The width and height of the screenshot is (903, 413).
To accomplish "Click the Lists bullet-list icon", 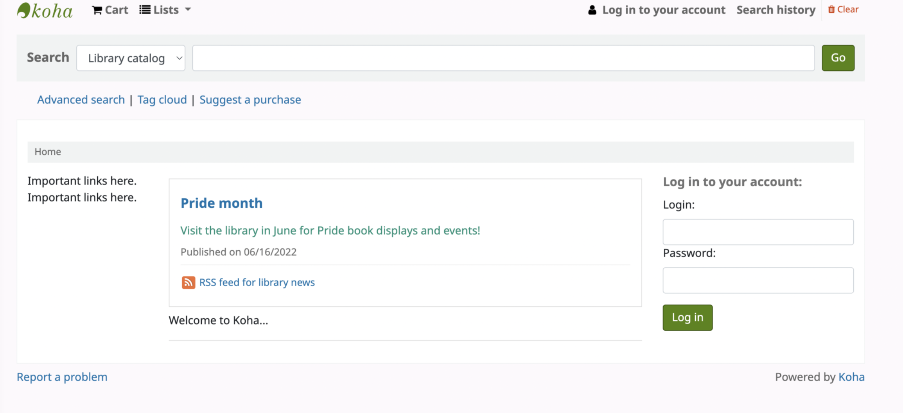I will point(145,10).
